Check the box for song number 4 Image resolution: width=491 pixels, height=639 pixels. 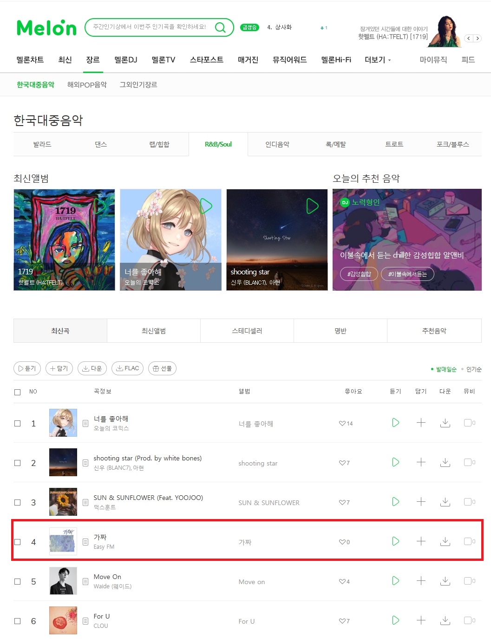tap(18, 542)
